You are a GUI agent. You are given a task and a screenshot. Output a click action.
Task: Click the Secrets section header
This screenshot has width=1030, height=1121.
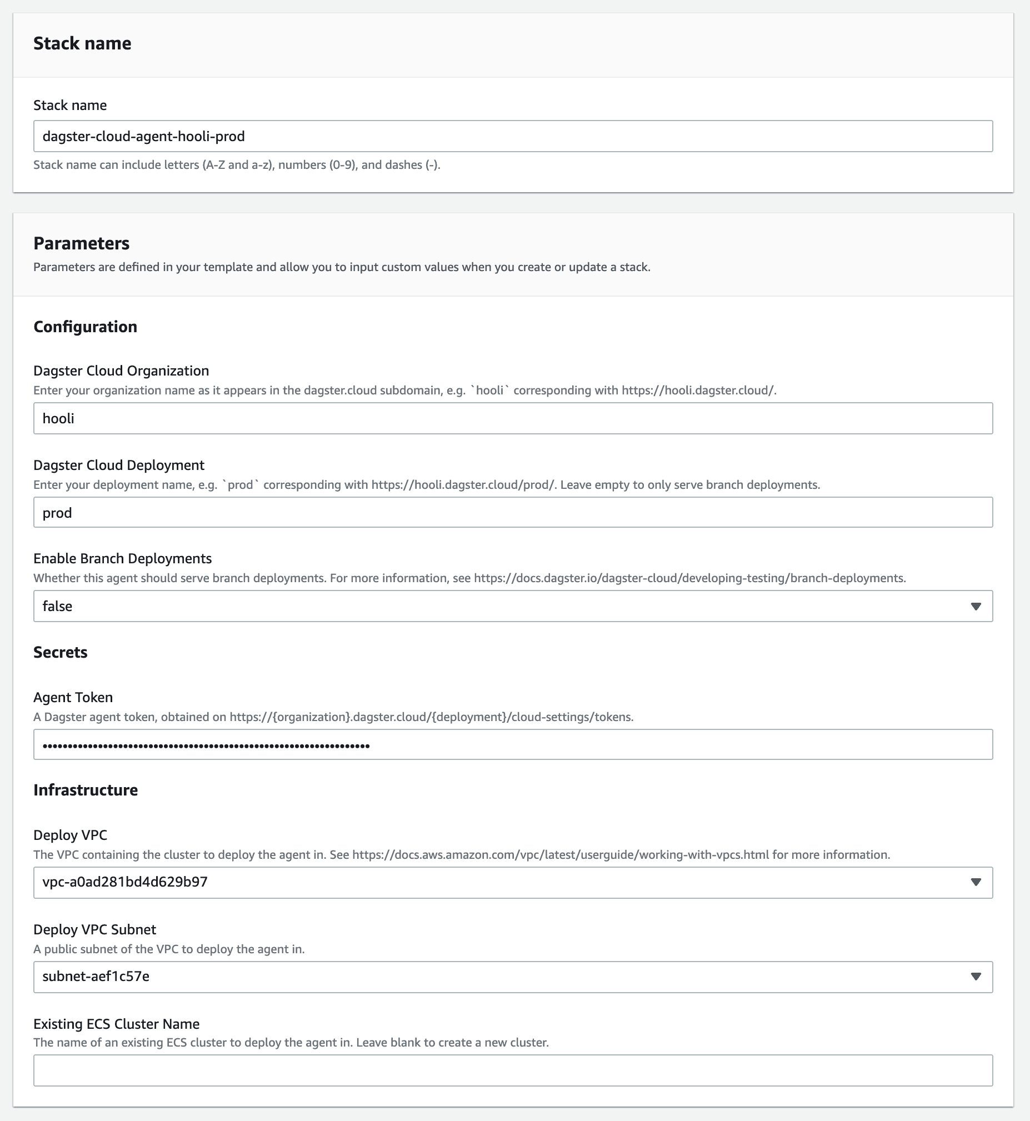(x=60, y=652)
